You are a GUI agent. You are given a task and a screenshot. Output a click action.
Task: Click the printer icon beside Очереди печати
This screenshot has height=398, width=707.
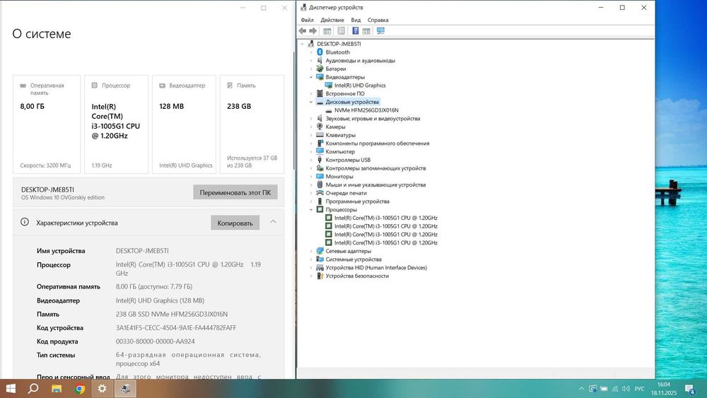coord(320,193)
